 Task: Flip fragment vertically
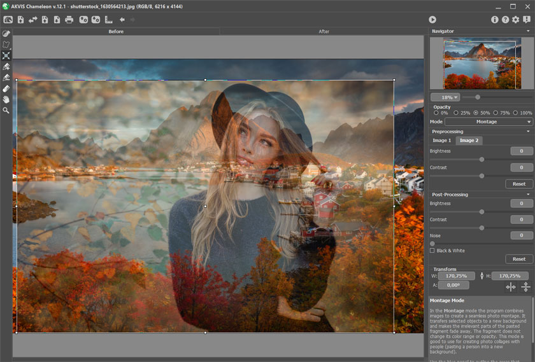pyautogui.click(x=526, y=287)
